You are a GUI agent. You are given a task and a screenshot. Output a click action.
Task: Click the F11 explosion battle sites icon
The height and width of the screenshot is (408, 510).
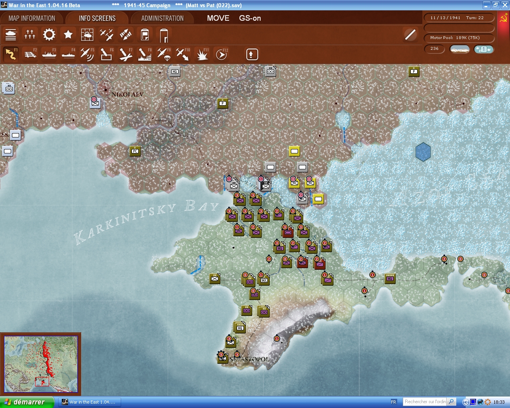[202, 54]
